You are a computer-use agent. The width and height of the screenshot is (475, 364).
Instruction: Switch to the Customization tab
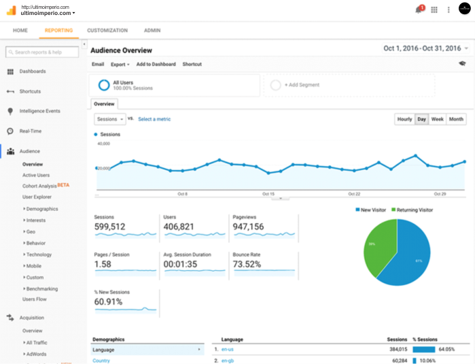[x=107, y=31]
